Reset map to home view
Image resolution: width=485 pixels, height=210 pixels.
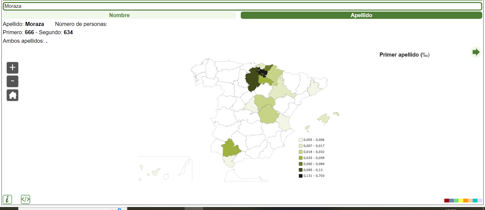(x=12, y=95)
